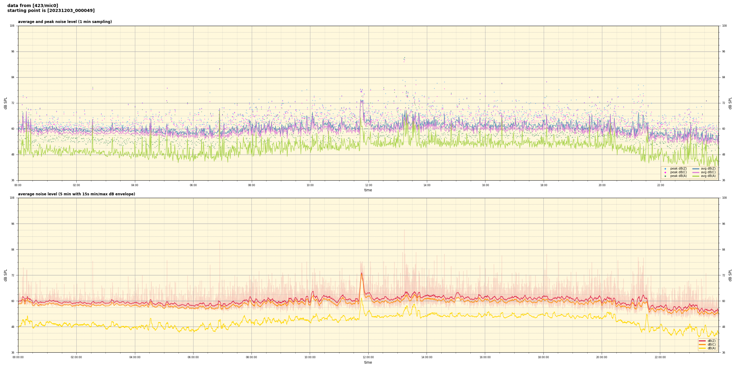736x368 pixels.
Task: Click the 'average noise level (5 min' chart title
Action: coord(76,194)
